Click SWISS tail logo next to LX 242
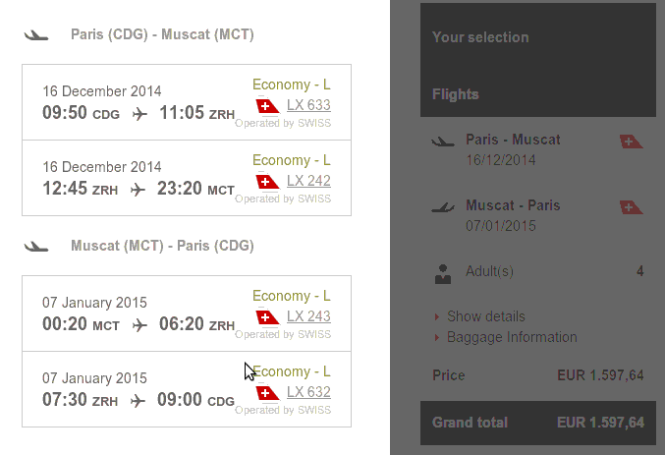This screenshot has height=455, width=665. pyautogui.click(x=267, y=182)
